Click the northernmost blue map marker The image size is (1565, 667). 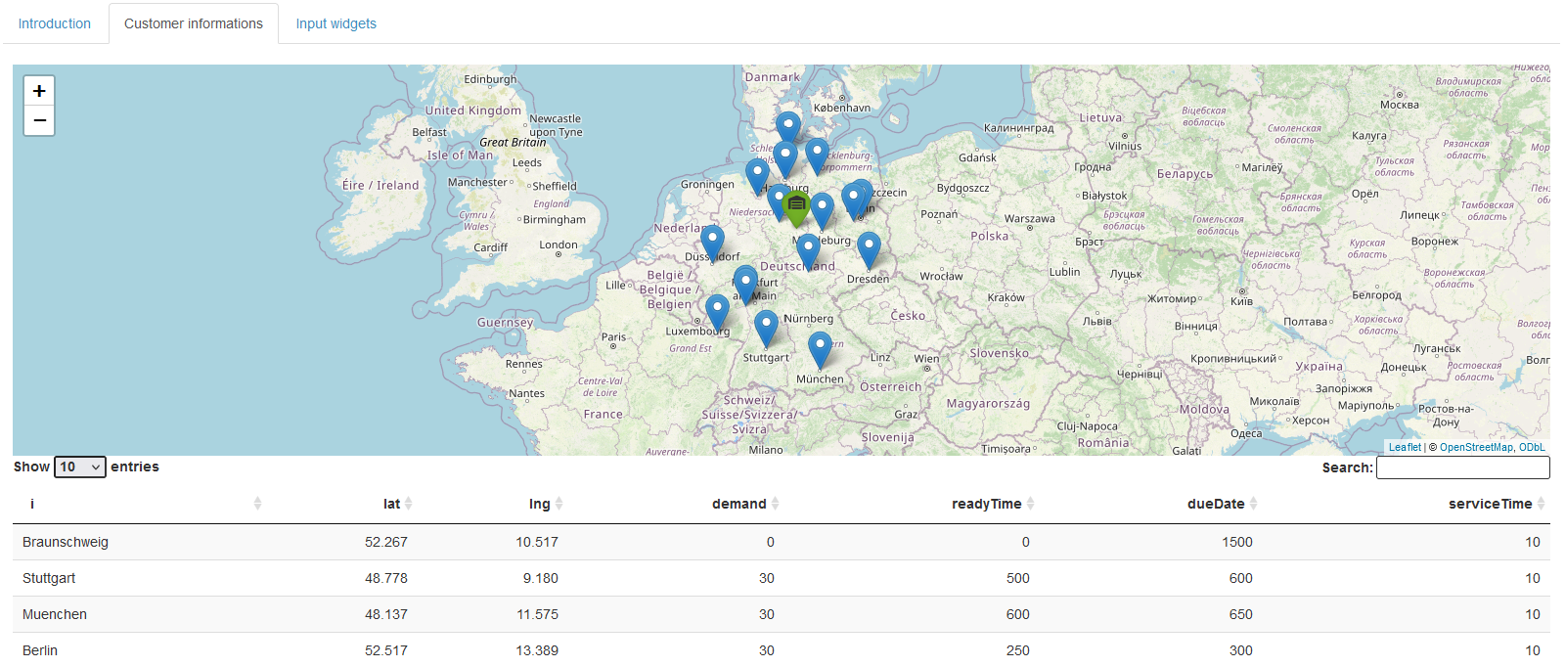point(788,126)
